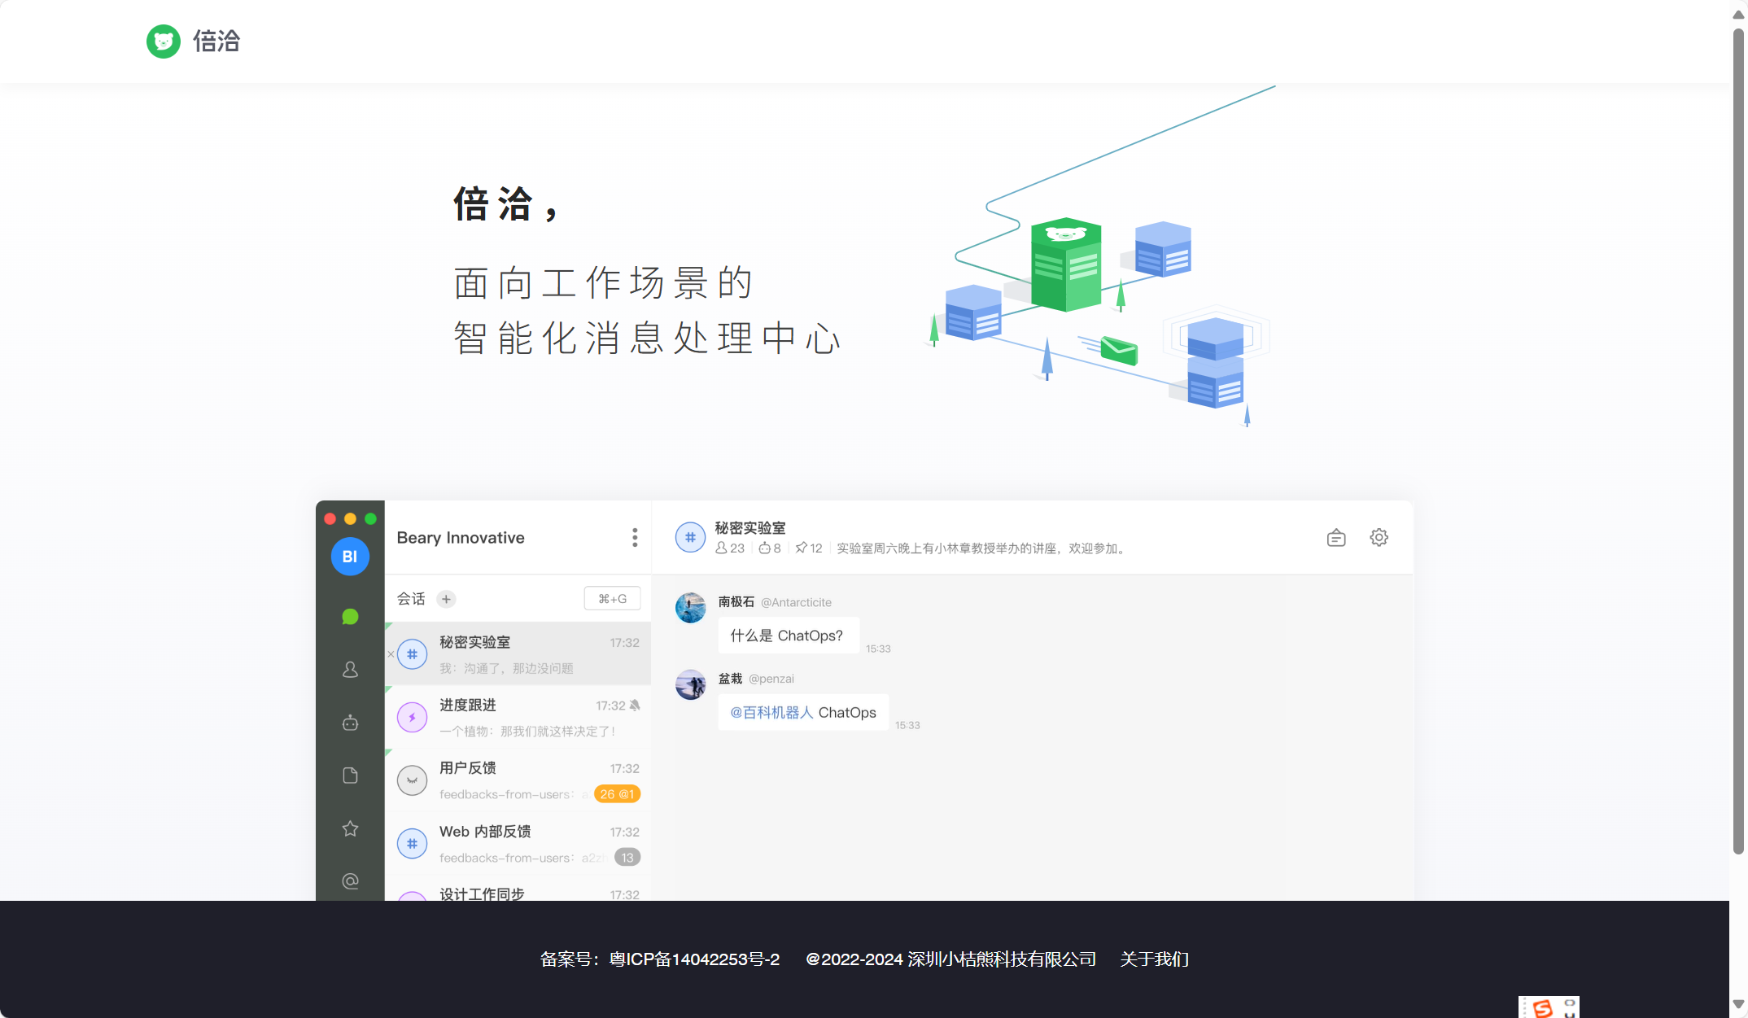The height and width of the screenshot is (1018, 1748).
Task: Click the 关于我们 link in footer
Action: coord(1155,959)
